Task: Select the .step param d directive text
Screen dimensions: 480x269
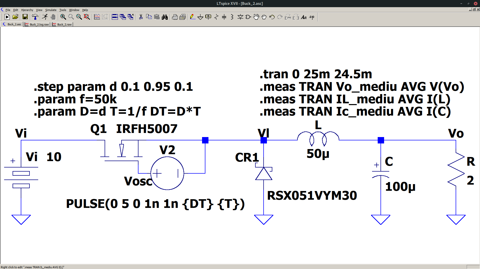Action: click(x=113, y=87)
